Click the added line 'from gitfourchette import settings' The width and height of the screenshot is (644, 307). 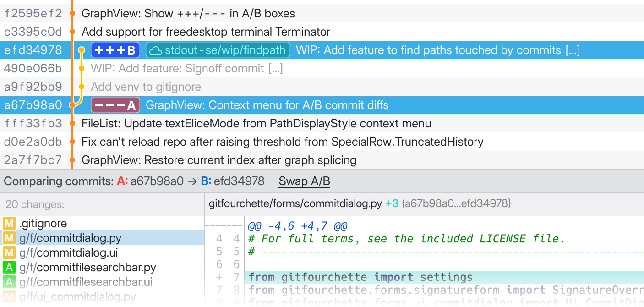pyautogui.click(x=360, y=277)
